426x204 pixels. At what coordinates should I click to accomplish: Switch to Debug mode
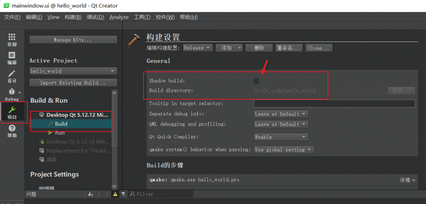click(x=12, y=94)
